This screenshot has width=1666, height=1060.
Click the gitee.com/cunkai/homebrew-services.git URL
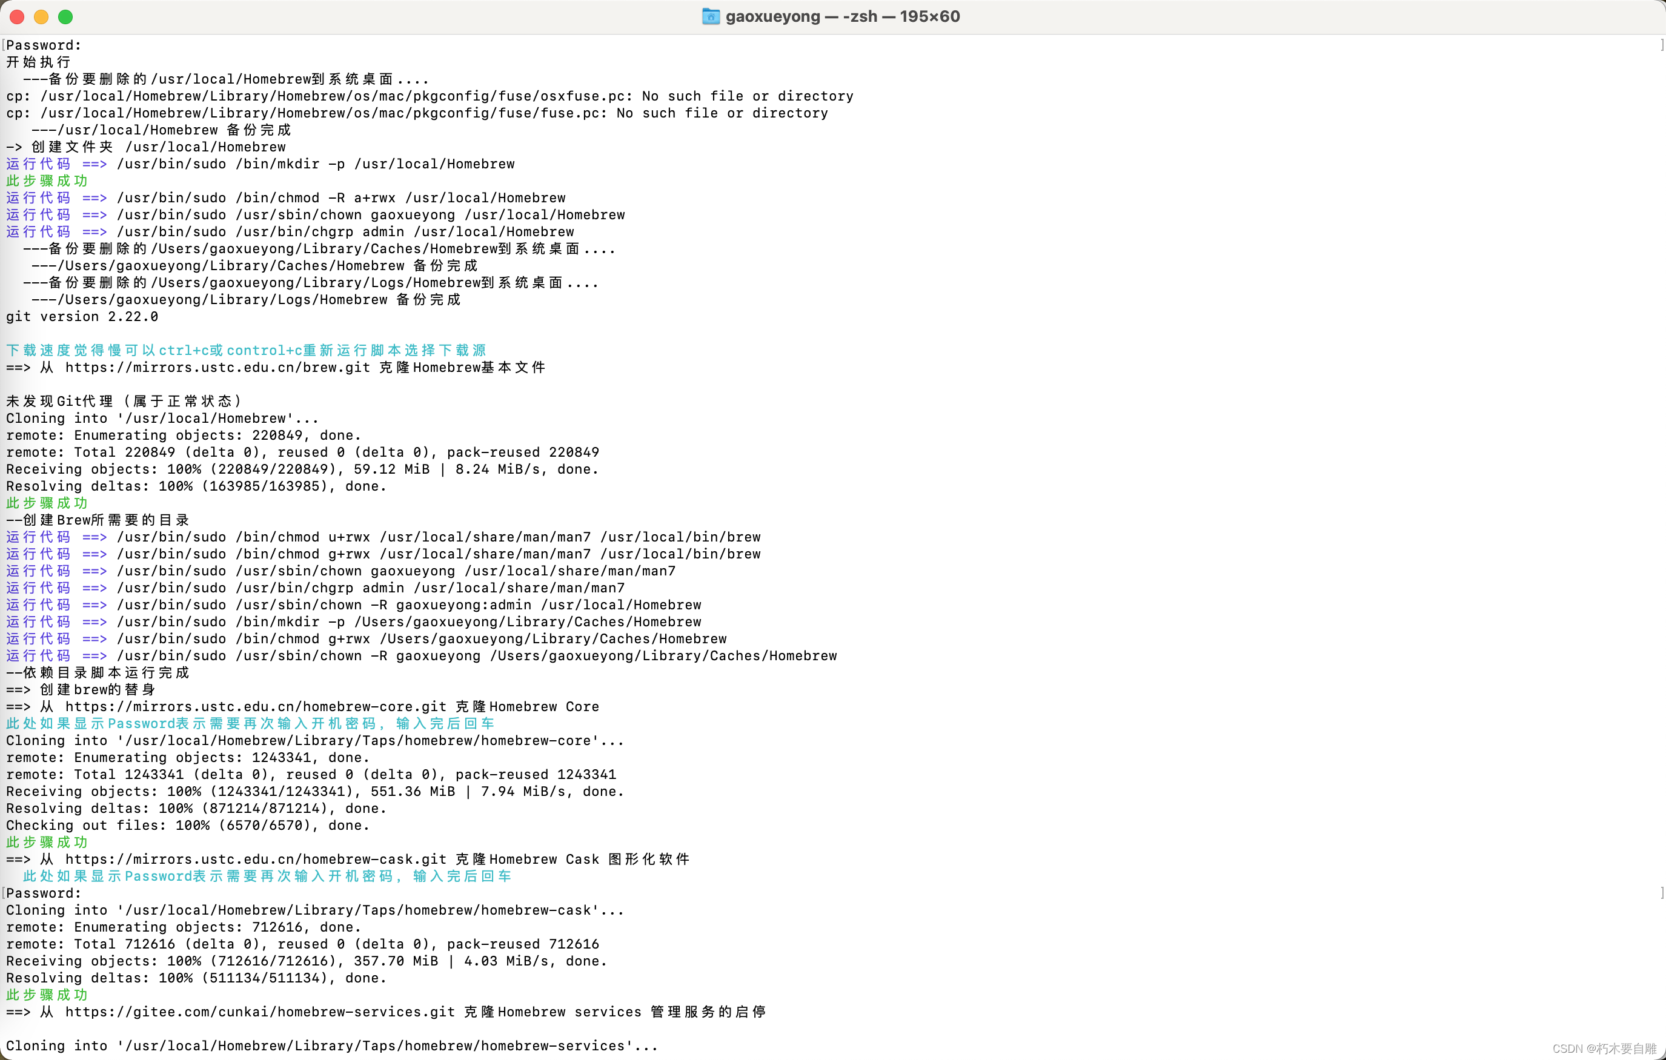click(260, 1012)
